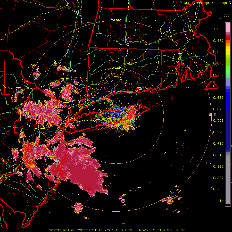Click the 'TH' label on the color scale
Screen dimensions: 232x232
click(x=221, y=201)
